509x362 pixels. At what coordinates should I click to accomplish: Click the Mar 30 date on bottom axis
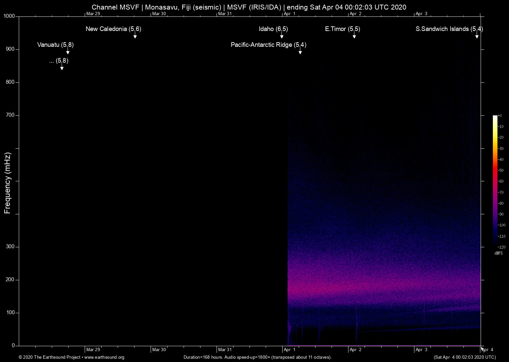coord(159,350)
